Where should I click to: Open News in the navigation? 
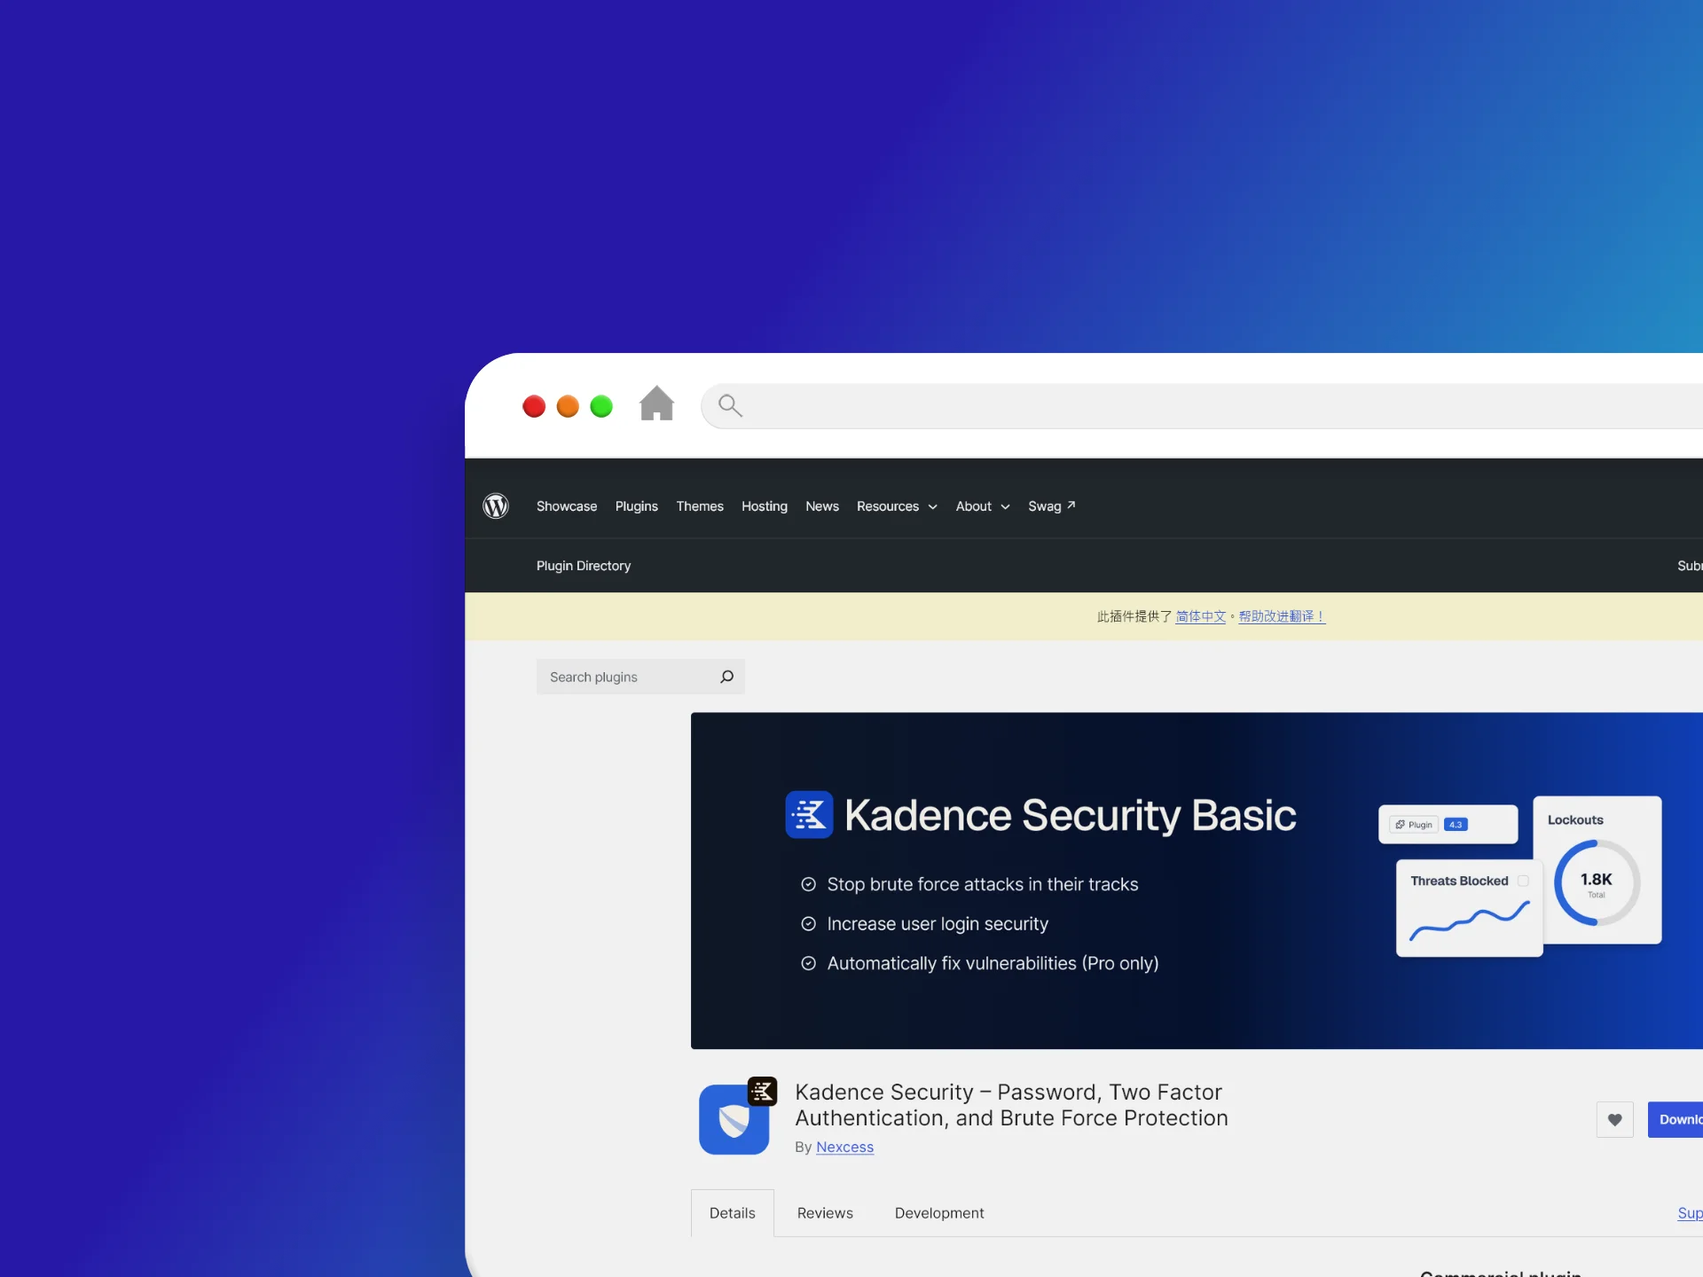(822, 506)
